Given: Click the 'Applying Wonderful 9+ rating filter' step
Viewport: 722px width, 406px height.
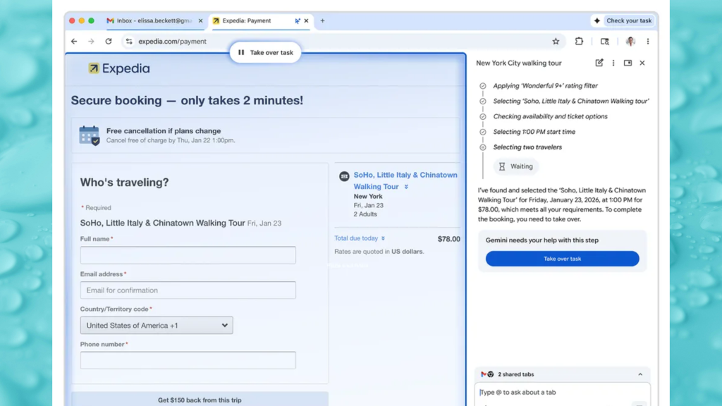Looking at the screenshot, I should click(545, 85).
